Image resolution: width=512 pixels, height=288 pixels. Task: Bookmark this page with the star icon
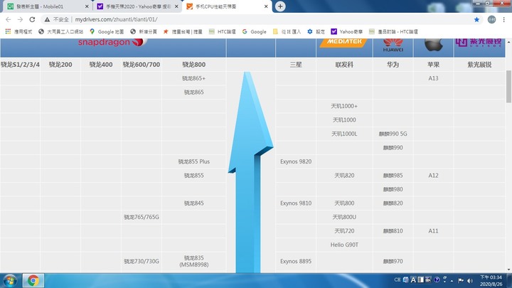[476, 20]
